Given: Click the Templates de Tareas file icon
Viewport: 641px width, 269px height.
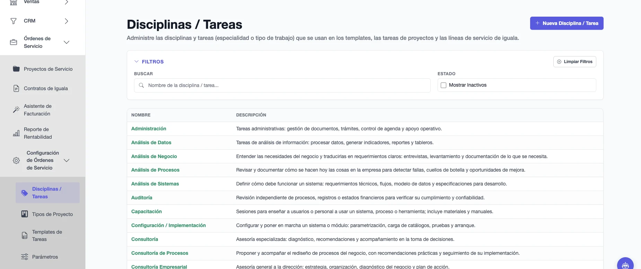Looking at the screenshot, I should coord(25,236).
